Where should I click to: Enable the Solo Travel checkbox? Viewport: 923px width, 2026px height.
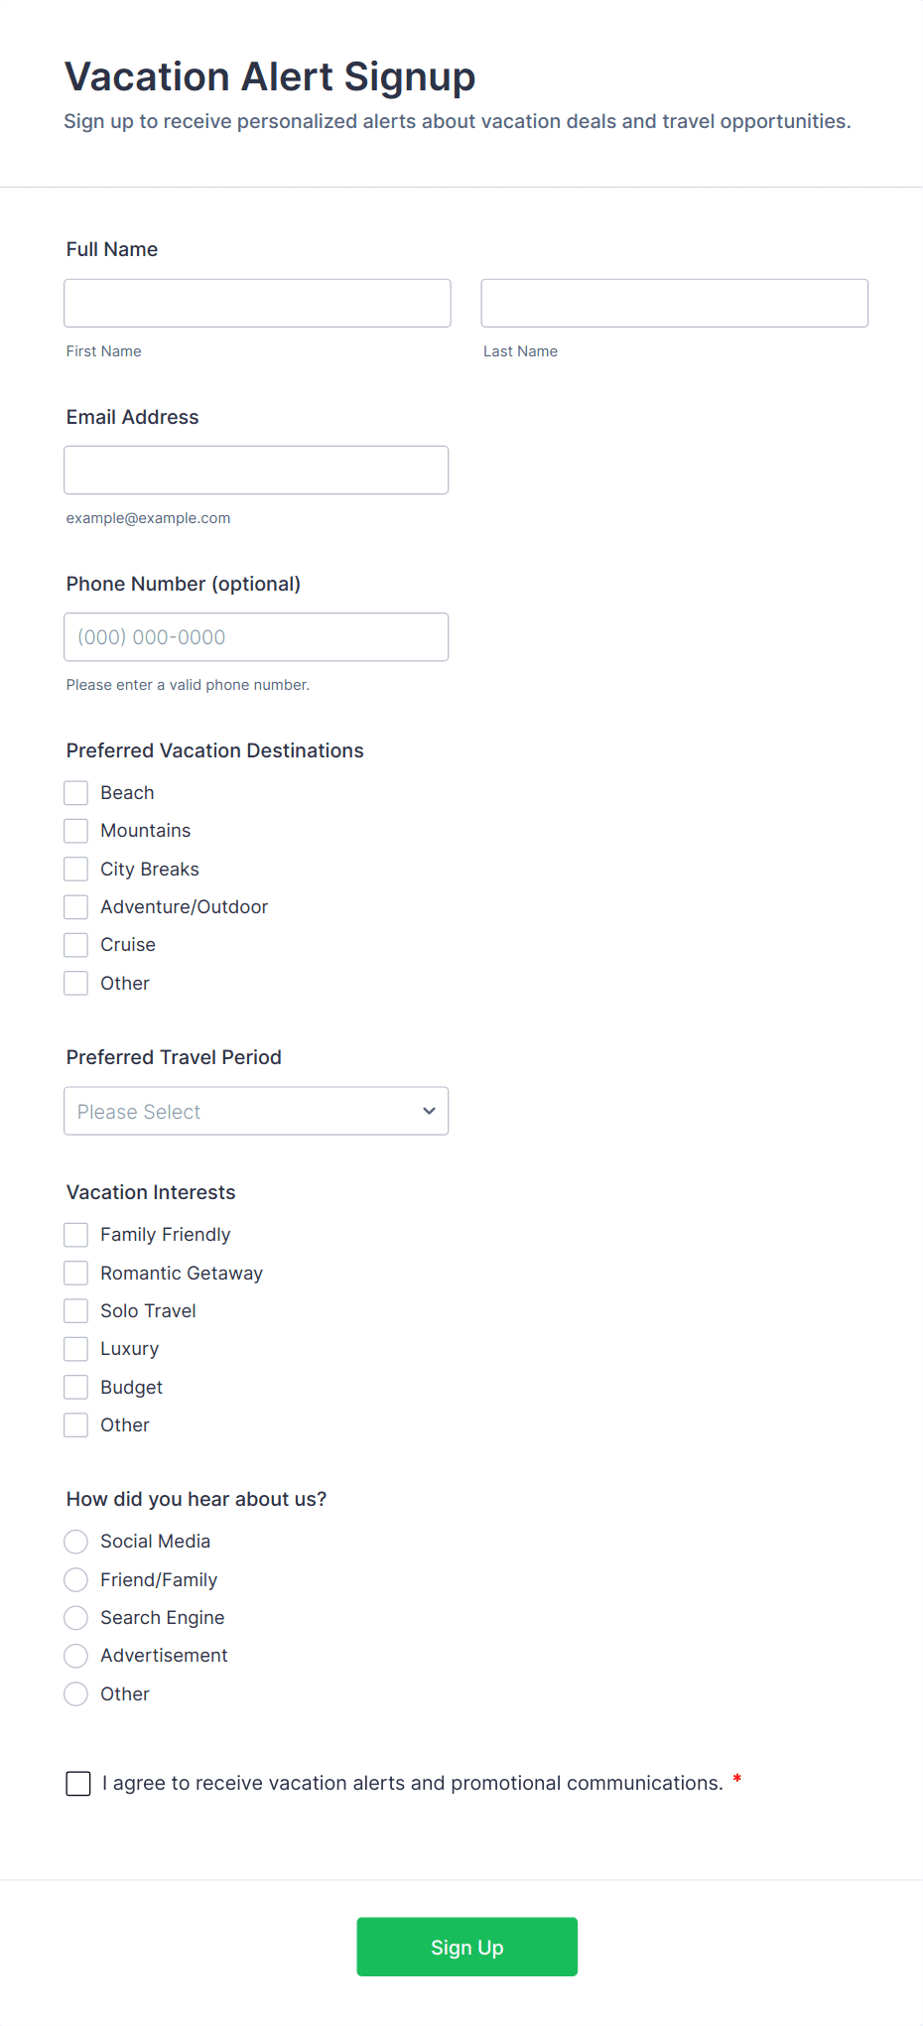75,1310
